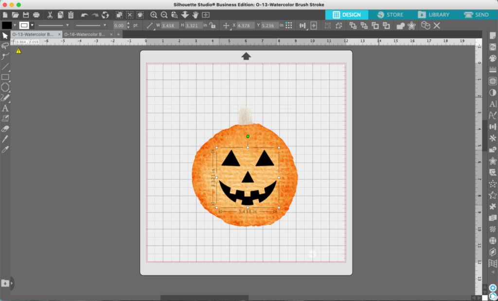Screen dimensions: 498x301
Task: Click the Weld shapes icon
Action: [x=401, y=26]
